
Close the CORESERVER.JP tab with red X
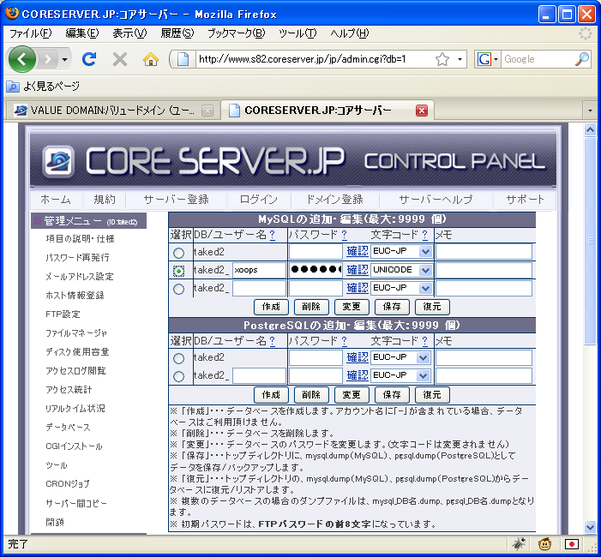422,111
